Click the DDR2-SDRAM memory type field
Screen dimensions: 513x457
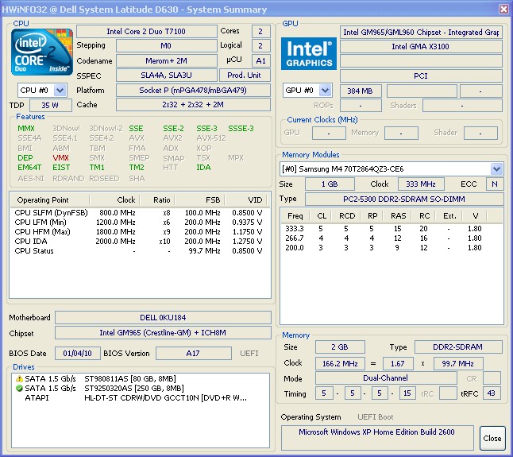(x=458, y=347)
